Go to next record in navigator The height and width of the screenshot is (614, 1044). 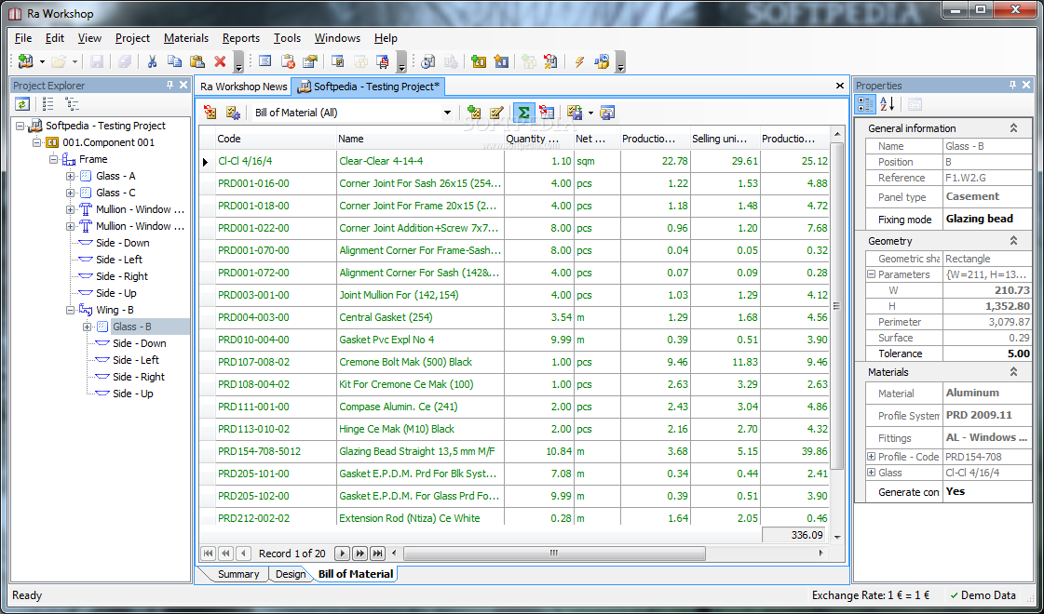click(x=342, y=554)
